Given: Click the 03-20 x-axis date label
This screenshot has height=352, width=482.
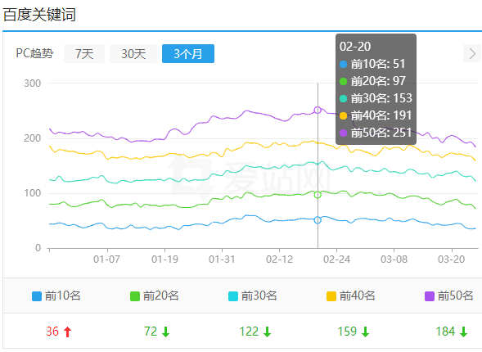Looking at the screenshot, I should click(x=451, y=259).
